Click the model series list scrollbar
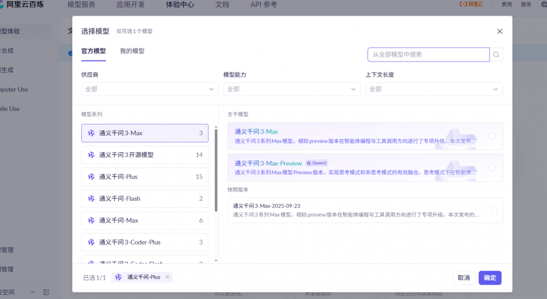Screen dimensions: 547x299 (x=216, y=170)
